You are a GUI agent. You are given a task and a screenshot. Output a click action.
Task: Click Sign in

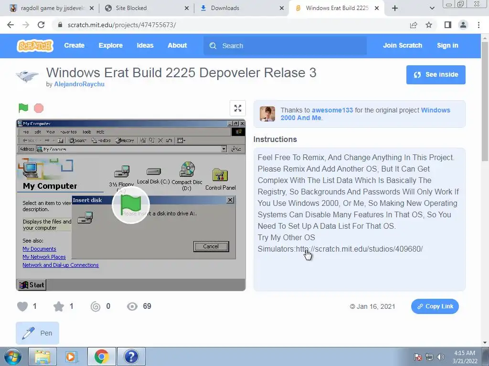447,45
